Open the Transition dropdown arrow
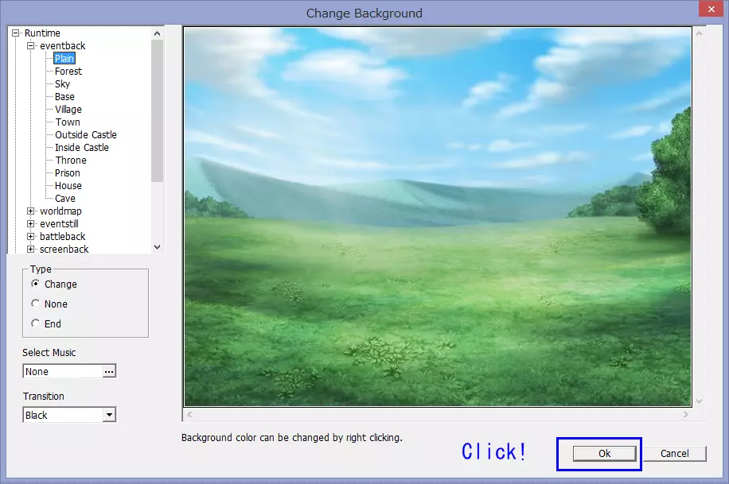Screen dimensions: 729x484 coord(109,415)
